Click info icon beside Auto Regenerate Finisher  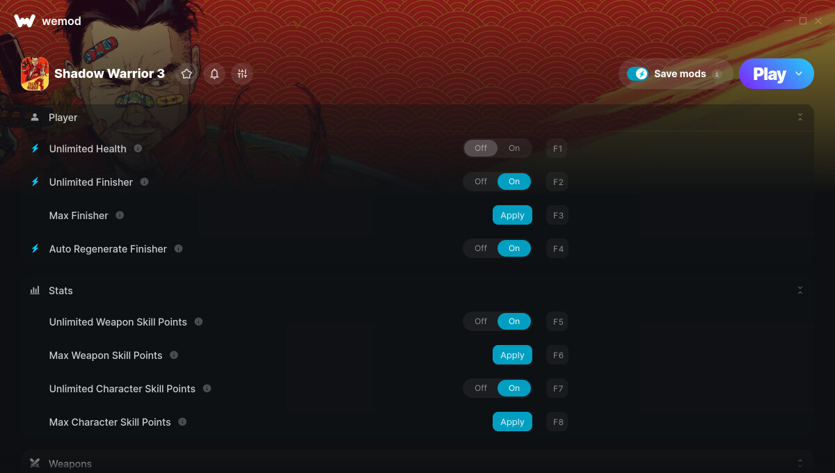coord(178,248)
